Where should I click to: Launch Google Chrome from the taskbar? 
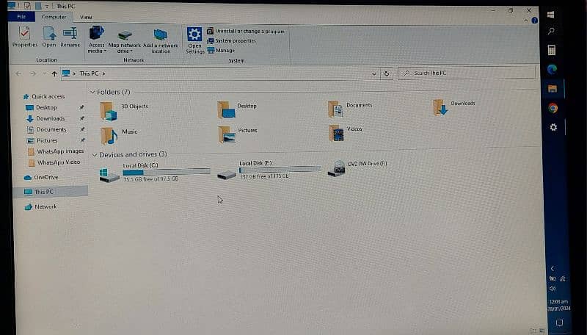(553, 108)
